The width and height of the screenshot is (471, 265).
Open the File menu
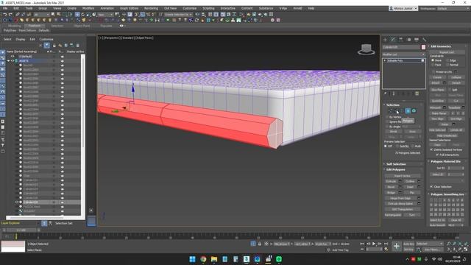coord(5,8)
